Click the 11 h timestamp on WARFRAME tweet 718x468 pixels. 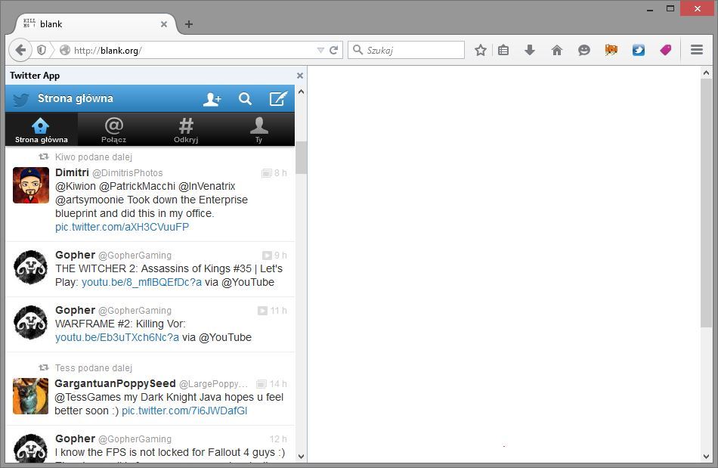click(278, 311)
